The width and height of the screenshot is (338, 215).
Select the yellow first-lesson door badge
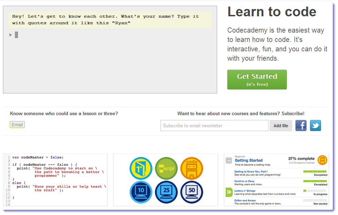tap(141, 169)
